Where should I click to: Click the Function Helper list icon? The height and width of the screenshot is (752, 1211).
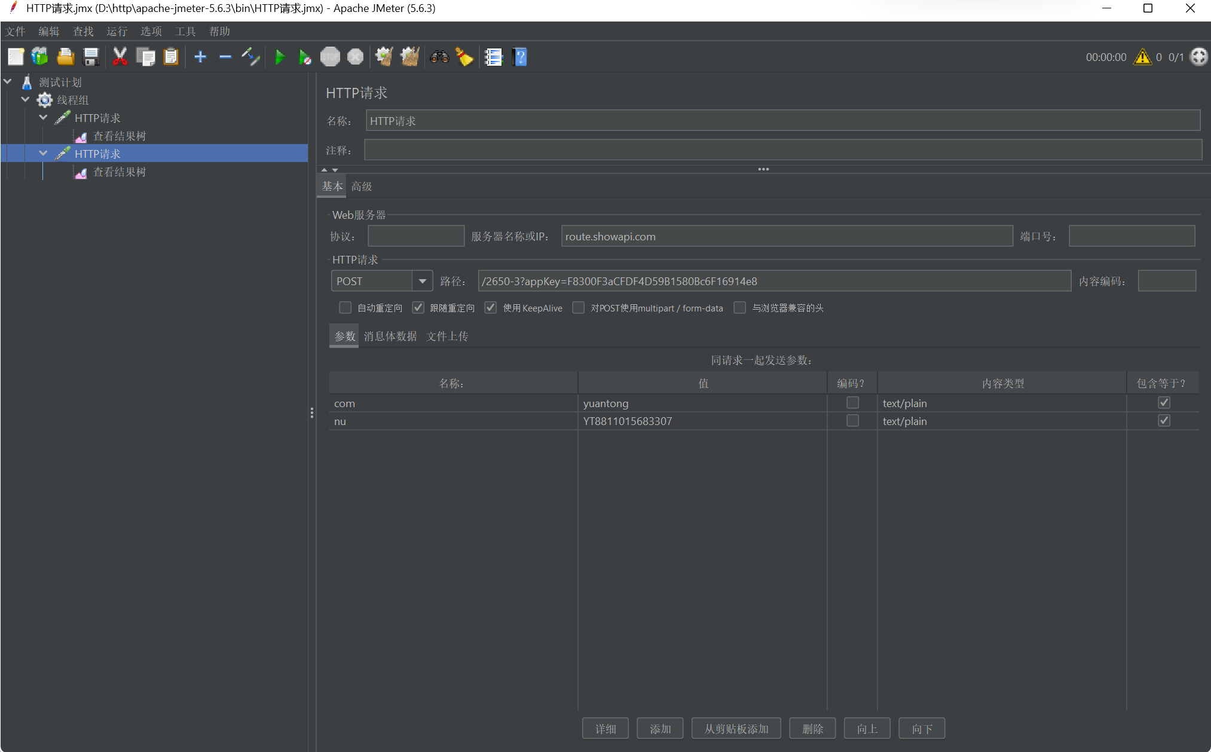tap(493, 57)
